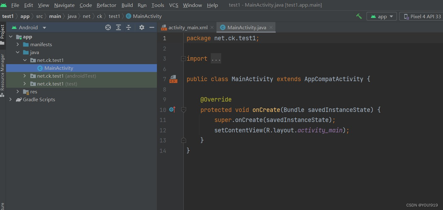Collapse the net.ck.test1 package
The width and height of the screenshot is (443, 210).
point(25,60)
